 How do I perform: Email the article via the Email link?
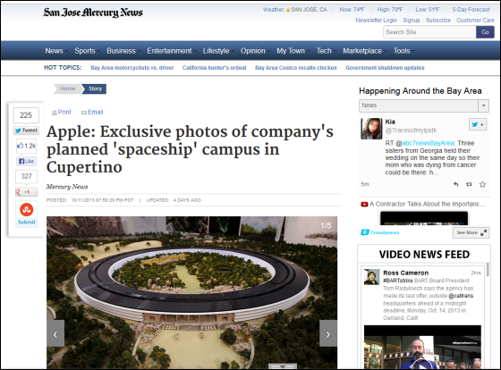pos(92,112)
